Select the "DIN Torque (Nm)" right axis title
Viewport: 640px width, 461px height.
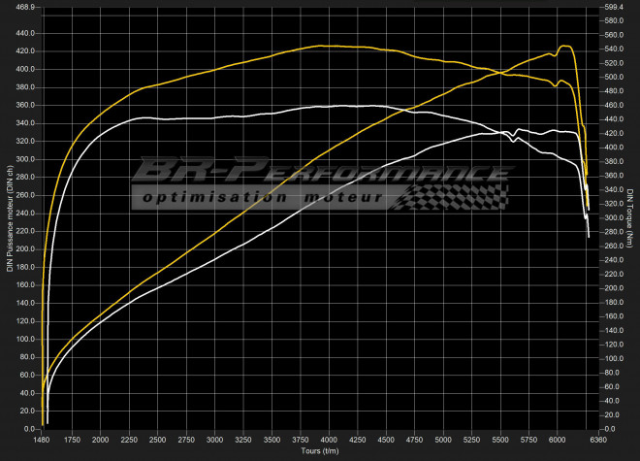[630, 219]
